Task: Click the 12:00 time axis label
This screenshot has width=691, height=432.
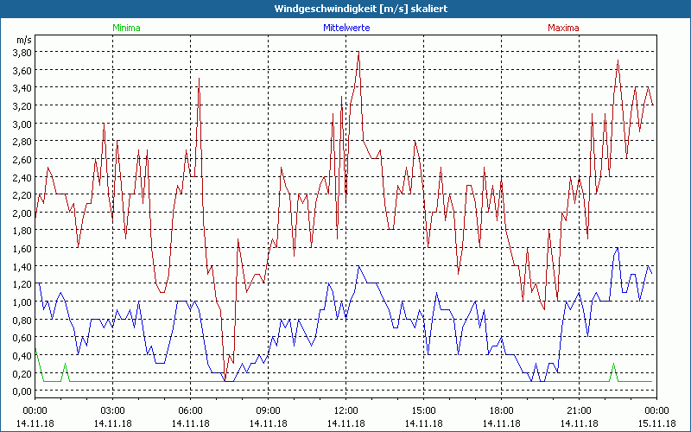Action: pos(345,410)
